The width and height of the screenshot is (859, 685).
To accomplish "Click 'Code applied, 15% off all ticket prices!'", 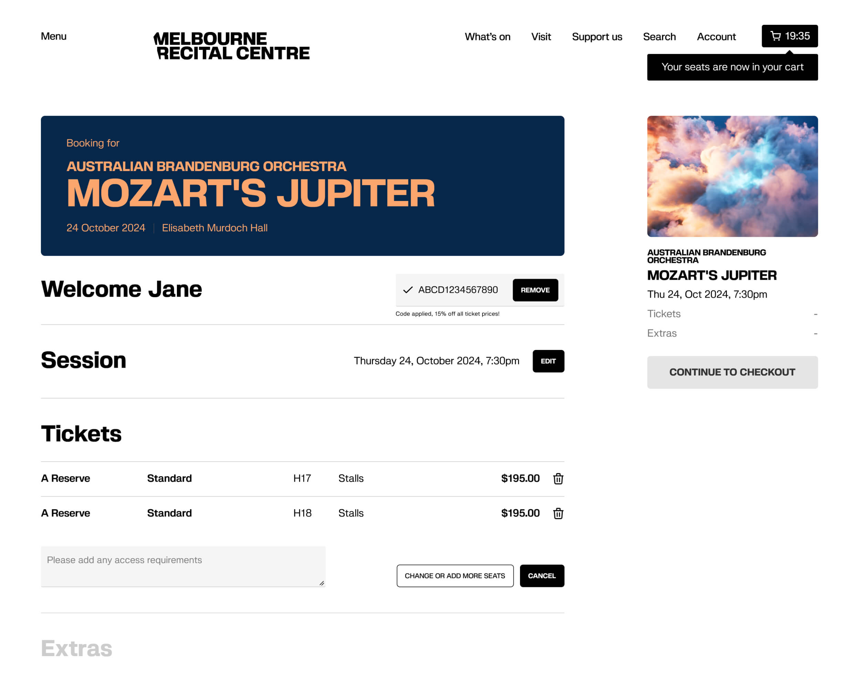I will (x=447, y=314).
